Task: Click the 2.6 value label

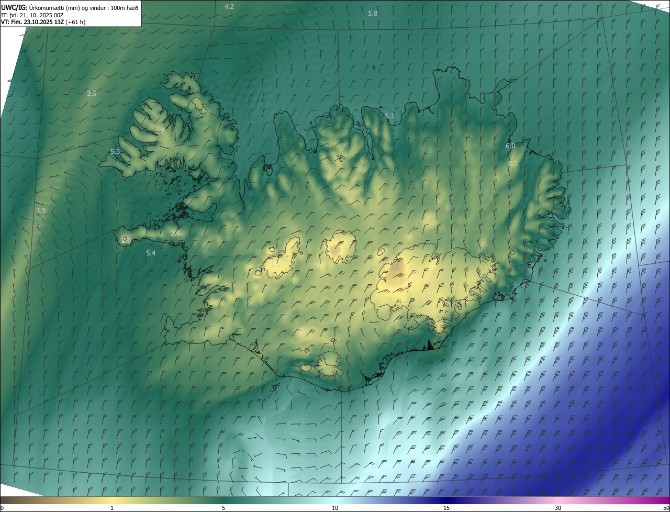Action: (x=175, y=233)
